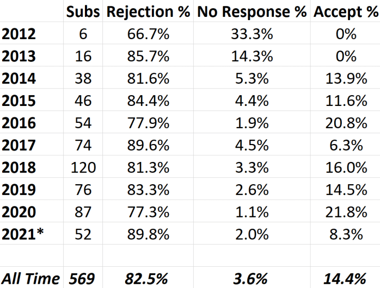Viewport: 380px width, 288px height.
Task: Click the 2013 no response value 14.3%
Action: point(251,56)
